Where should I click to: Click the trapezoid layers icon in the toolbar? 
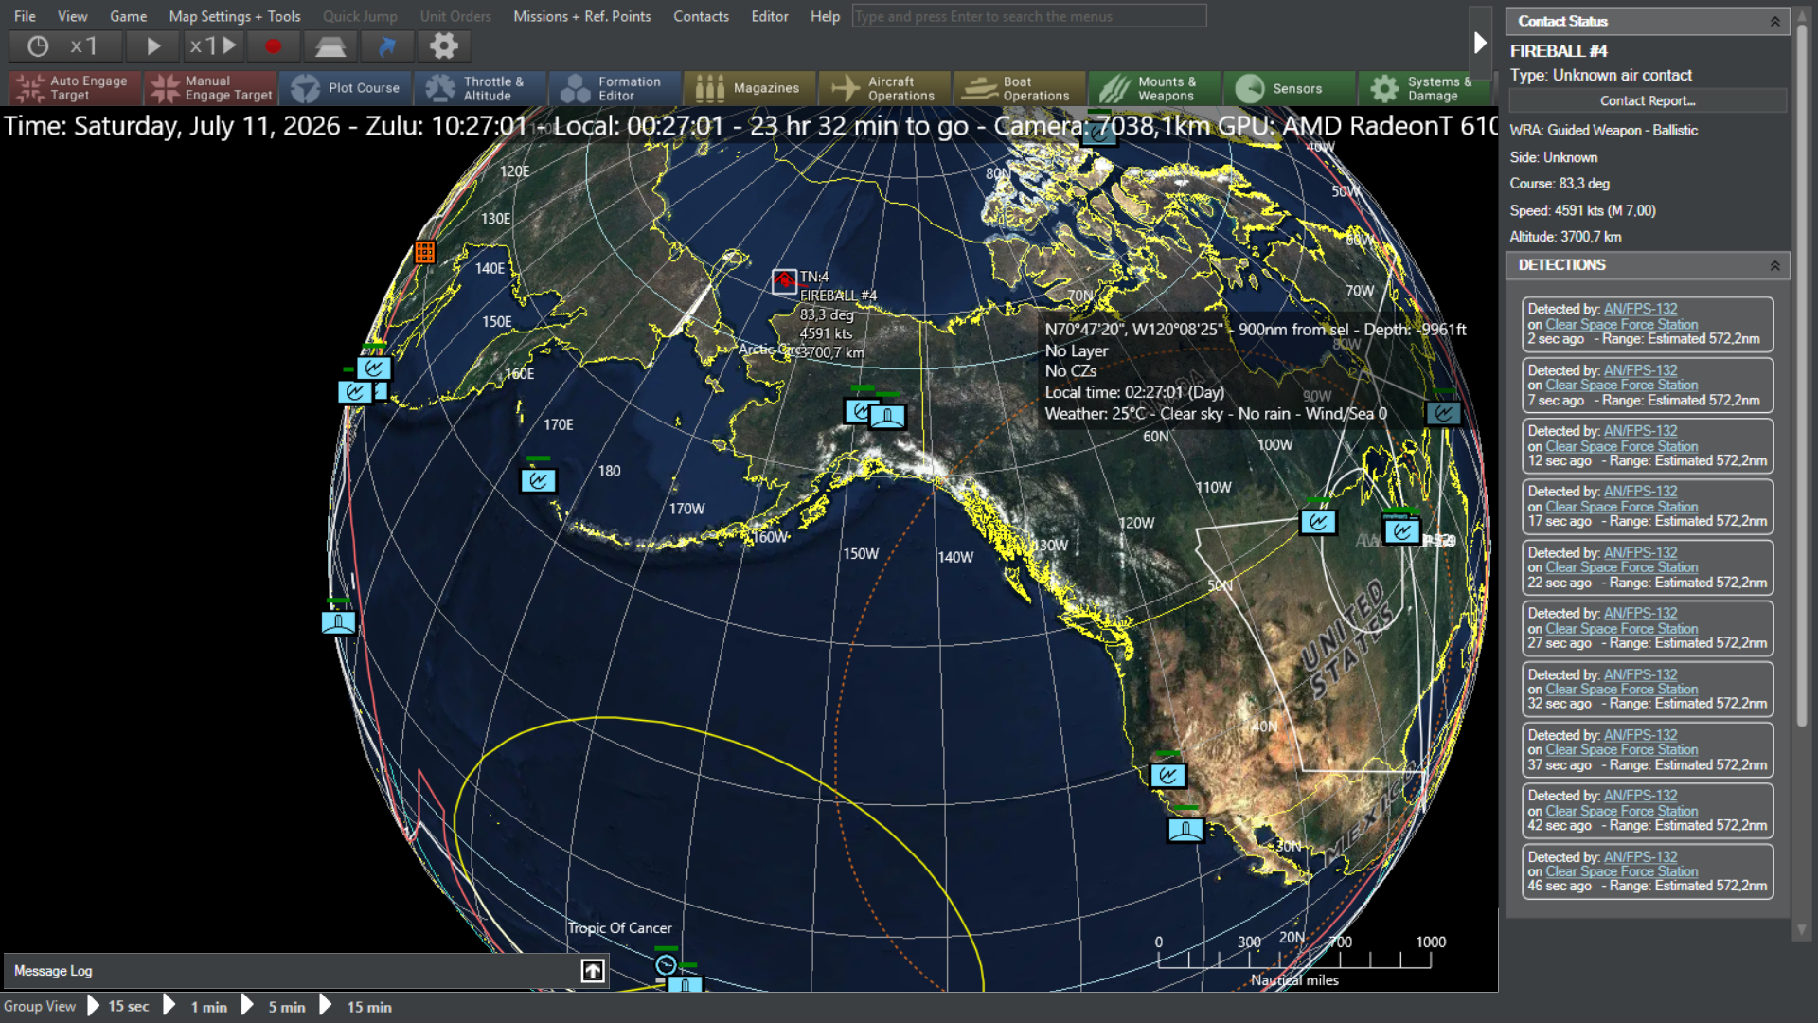point(330,45)
